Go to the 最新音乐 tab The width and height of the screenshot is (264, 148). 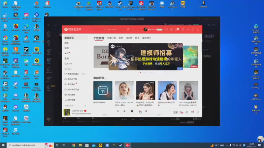click(x=147, y=38)
